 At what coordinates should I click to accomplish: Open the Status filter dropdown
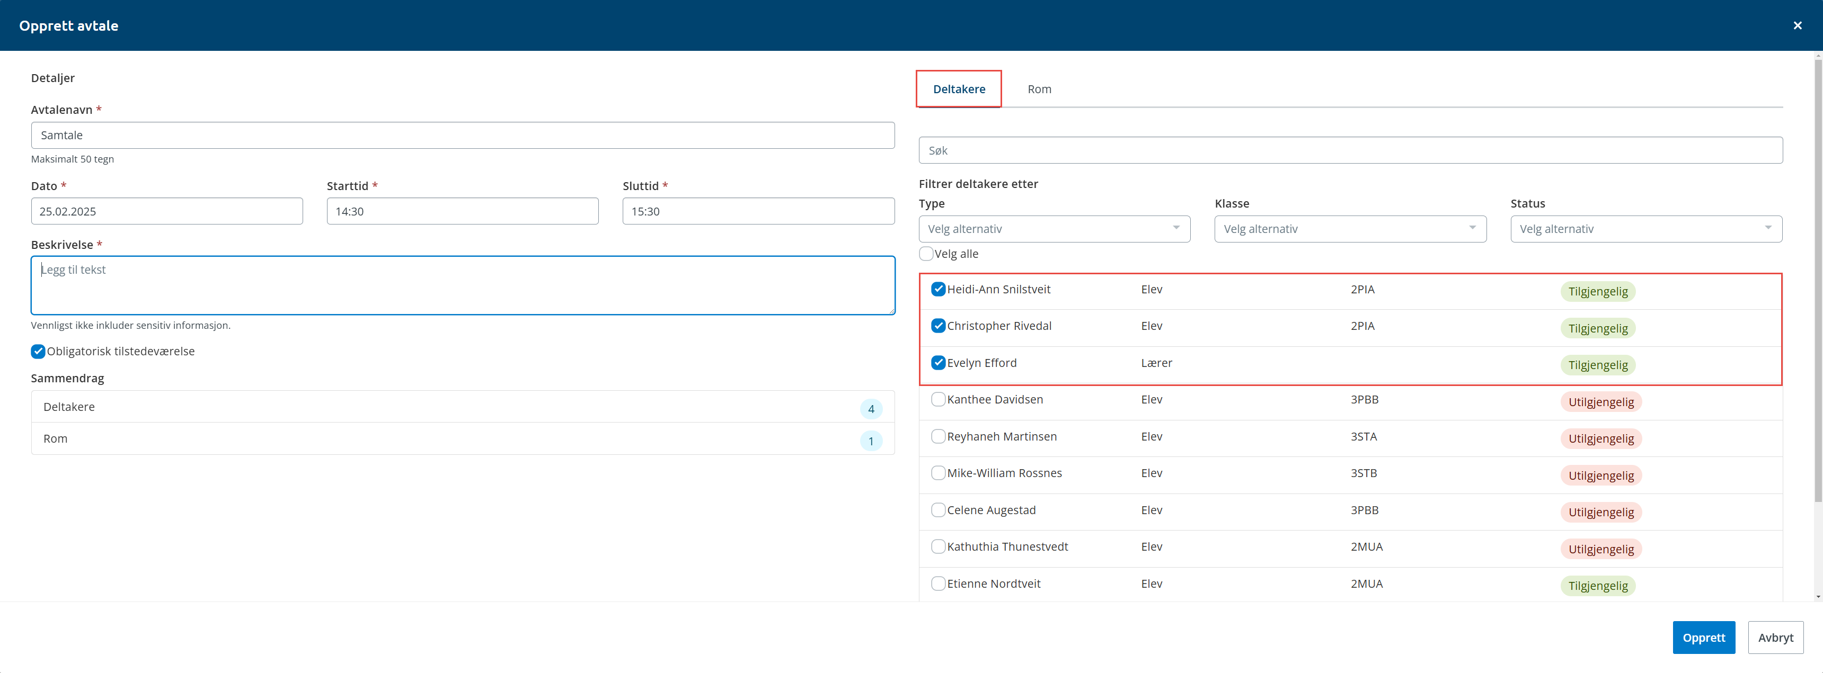pos(1645,229)
